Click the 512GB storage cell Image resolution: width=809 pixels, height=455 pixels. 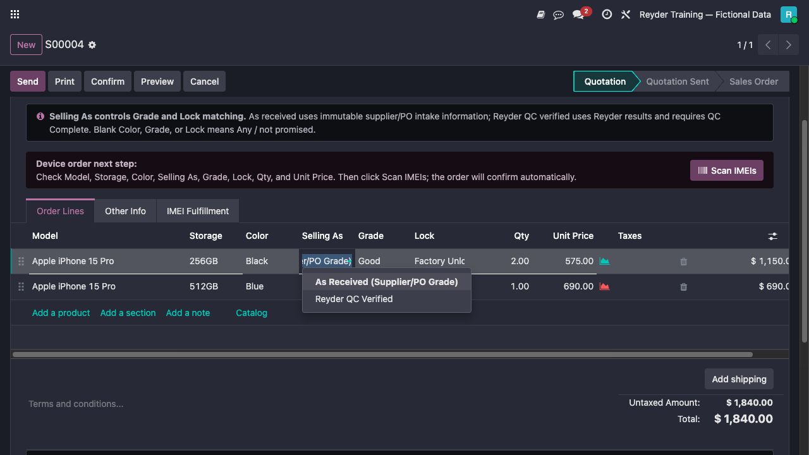(x=214, y=286)
